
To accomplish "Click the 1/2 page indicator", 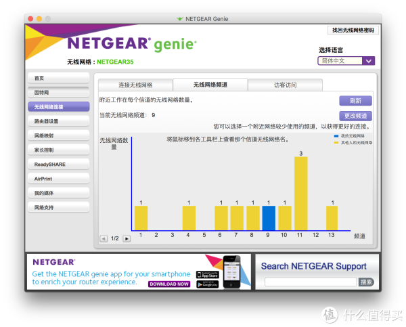I will [115, 238].
